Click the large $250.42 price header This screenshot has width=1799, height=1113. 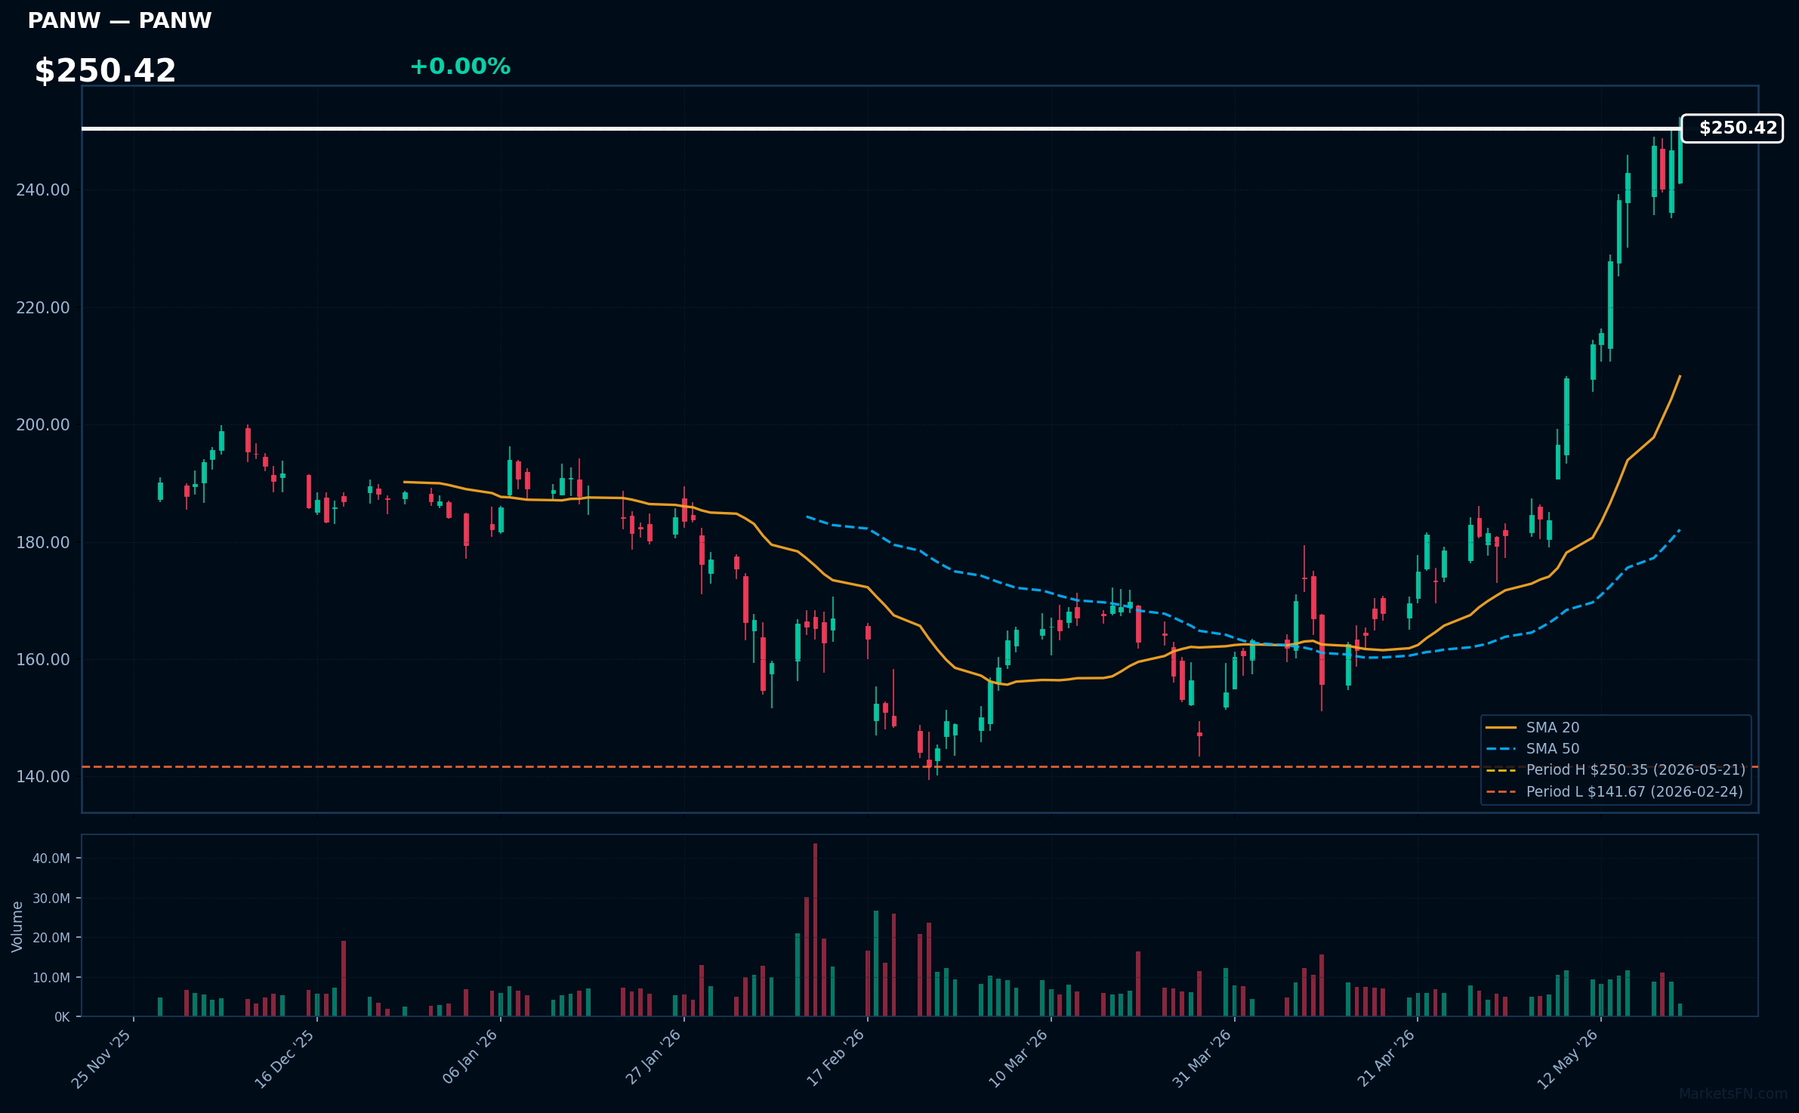pos(105,71)
